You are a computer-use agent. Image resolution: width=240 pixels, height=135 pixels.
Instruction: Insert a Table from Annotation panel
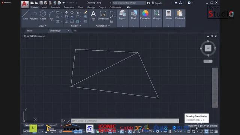(112, 21)
